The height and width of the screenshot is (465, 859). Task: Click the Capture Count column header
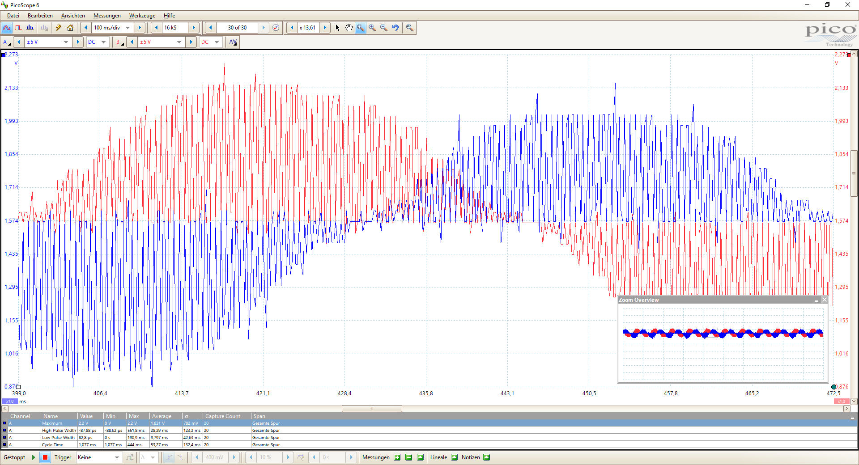click(227, 416)
